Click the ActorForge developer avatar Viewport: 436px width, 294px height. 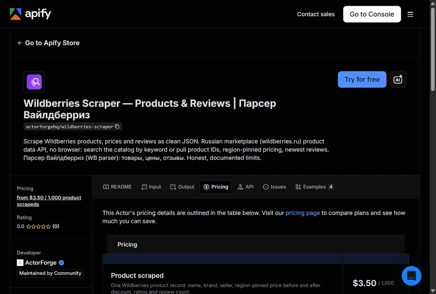pyautogui.click(x=20, y=263)
